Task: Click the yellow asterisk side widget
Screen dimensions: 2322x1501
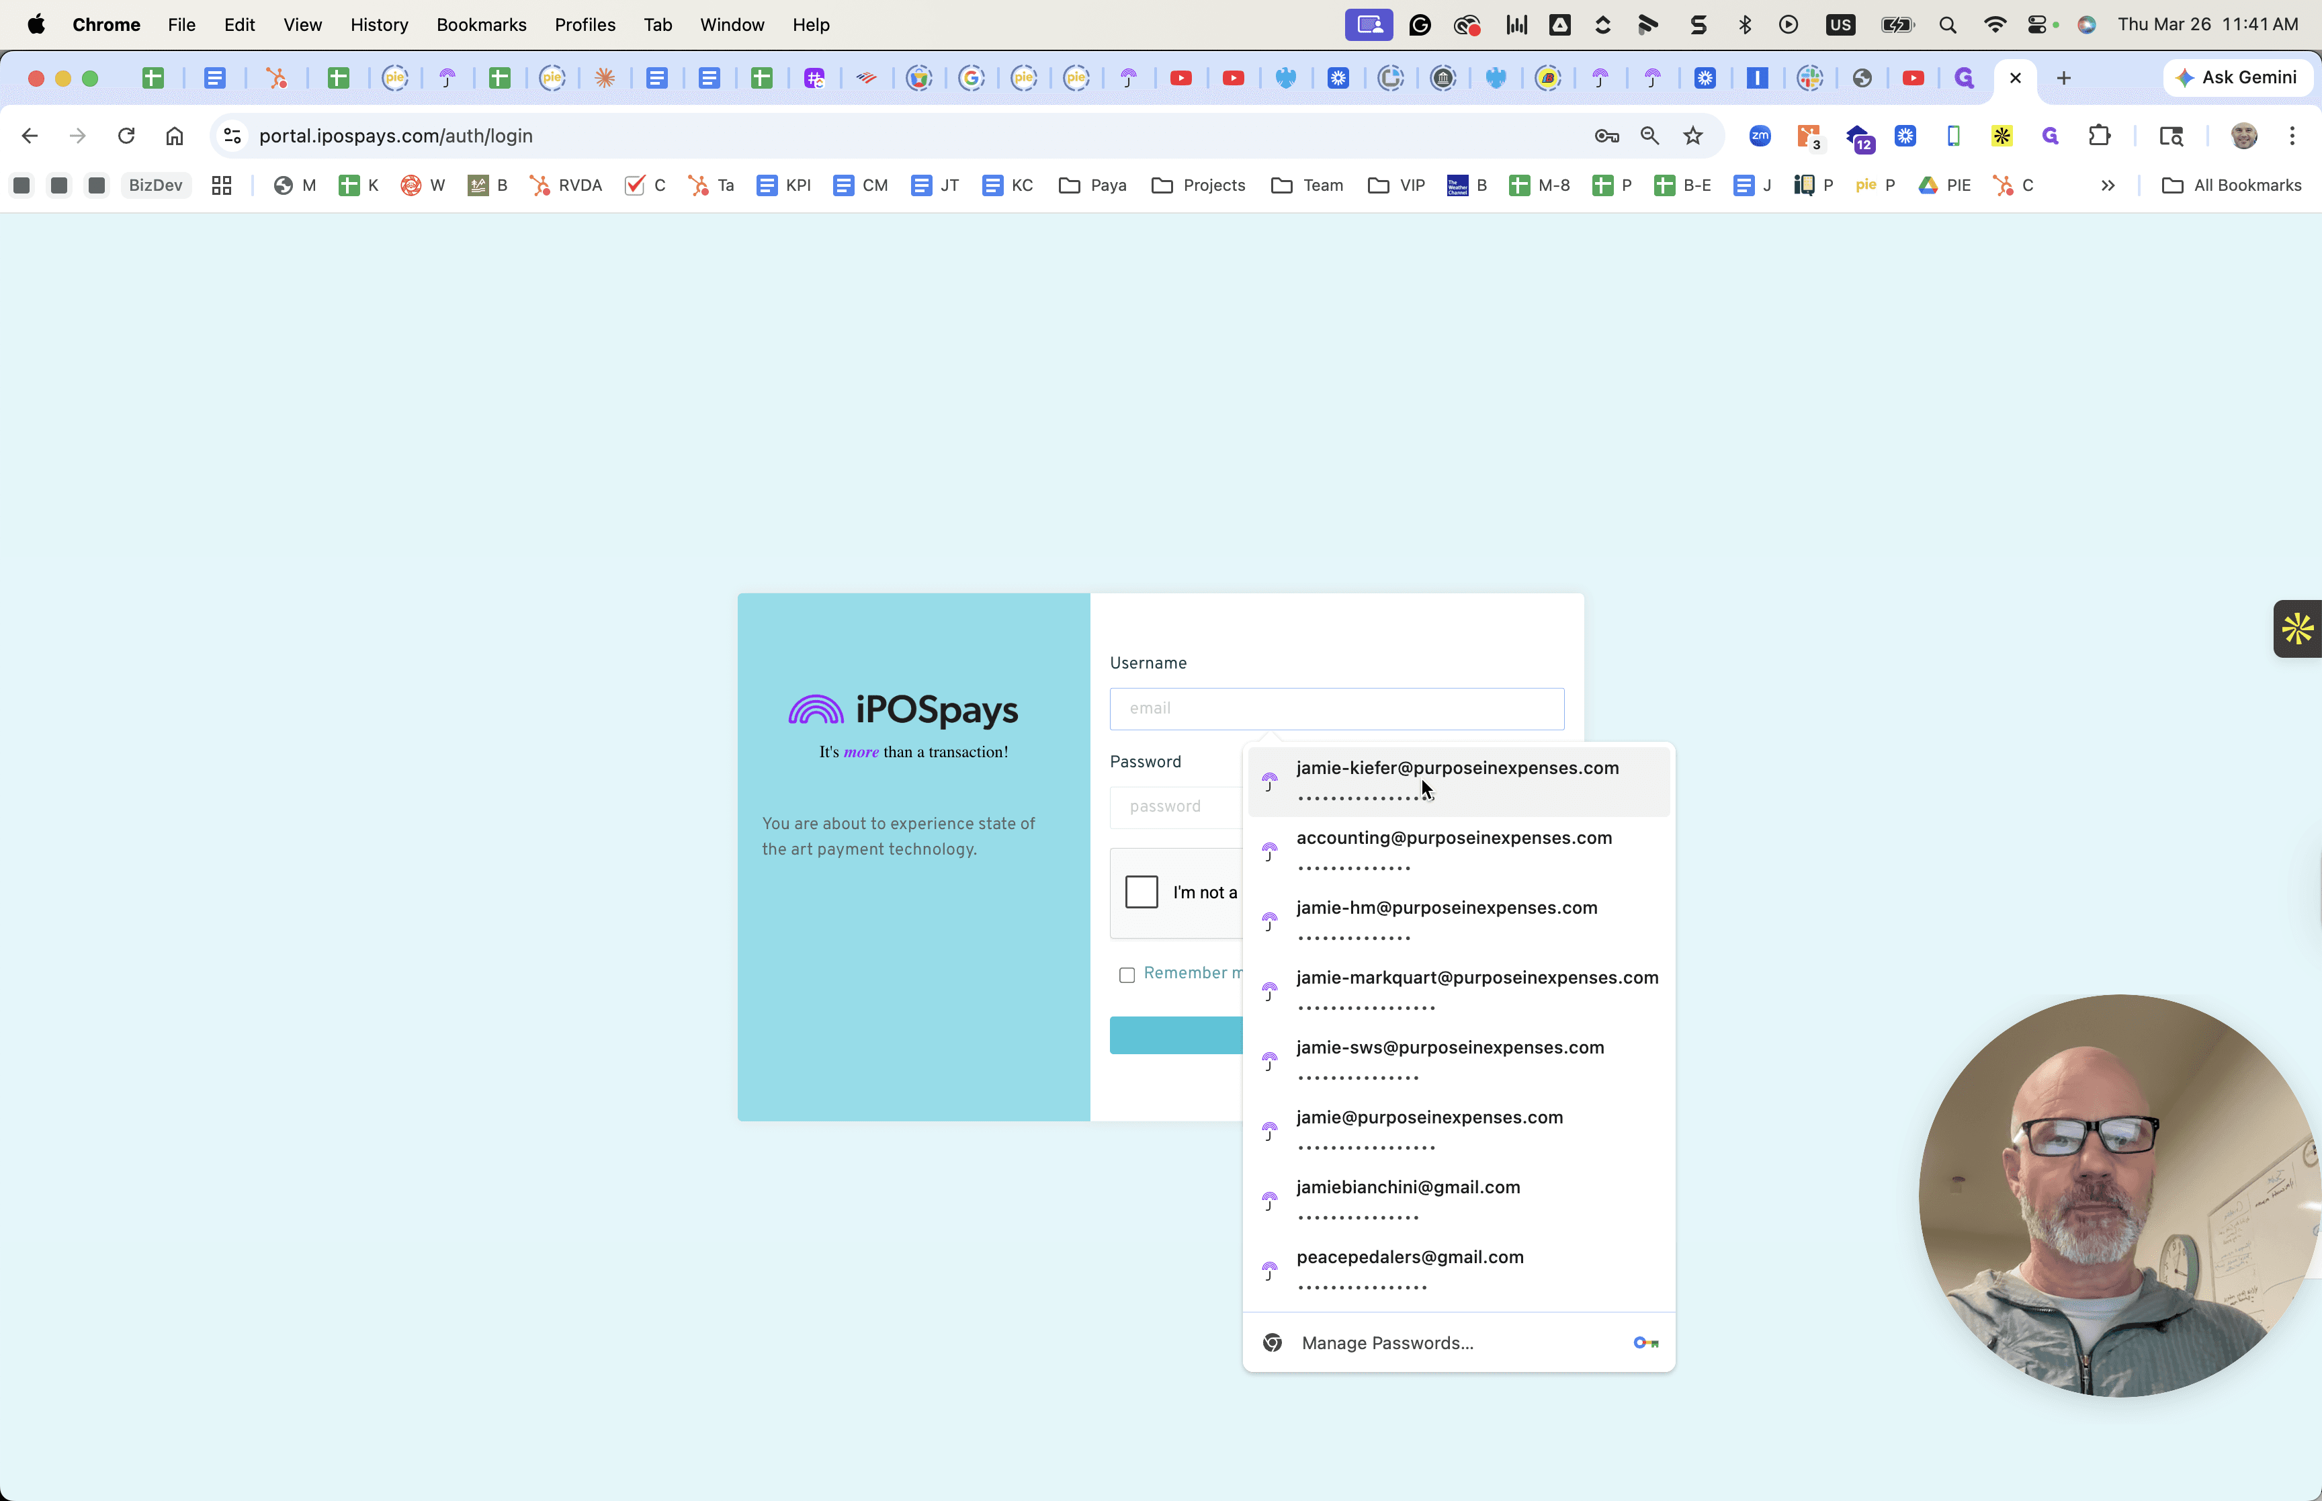Action: [2298, 629]
